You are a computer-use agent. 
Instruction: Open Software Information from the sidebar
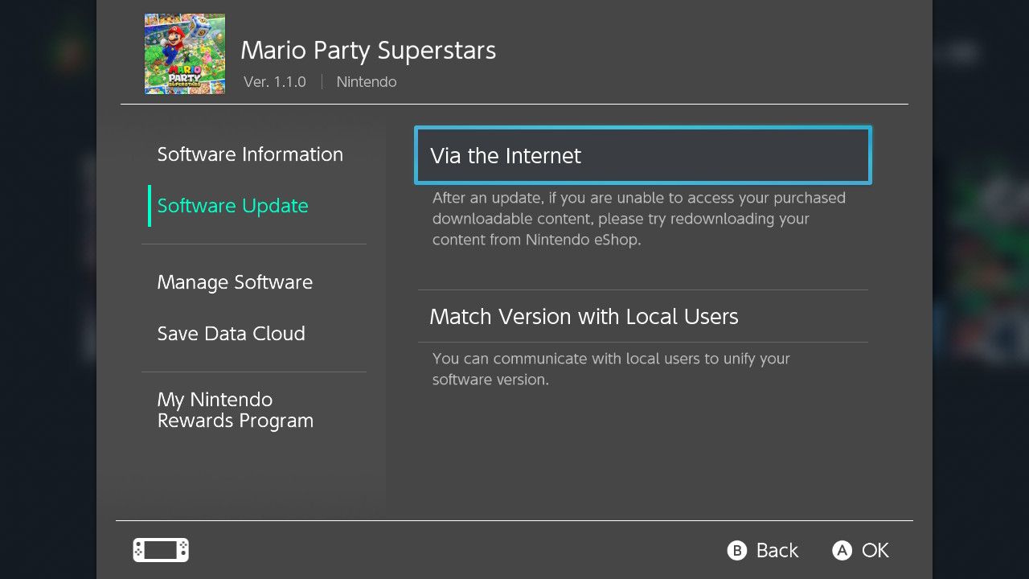250,154
